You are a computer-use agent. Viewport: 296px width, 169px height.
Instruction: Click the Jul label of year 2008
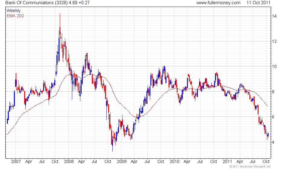94,162
